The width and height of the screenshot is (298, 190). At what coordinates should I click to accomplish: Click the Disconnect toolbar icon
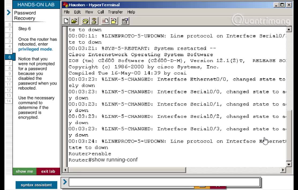94,21
